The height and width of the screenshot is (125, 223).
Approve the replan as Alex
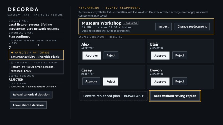click(x=92, y=55)
